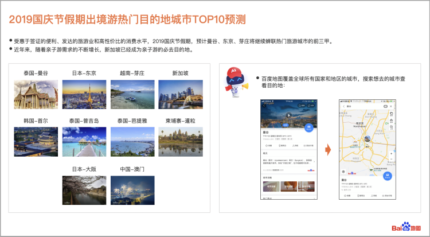
Task: Play the Bangkok video in left phone
Action: [x=289, y=114]
